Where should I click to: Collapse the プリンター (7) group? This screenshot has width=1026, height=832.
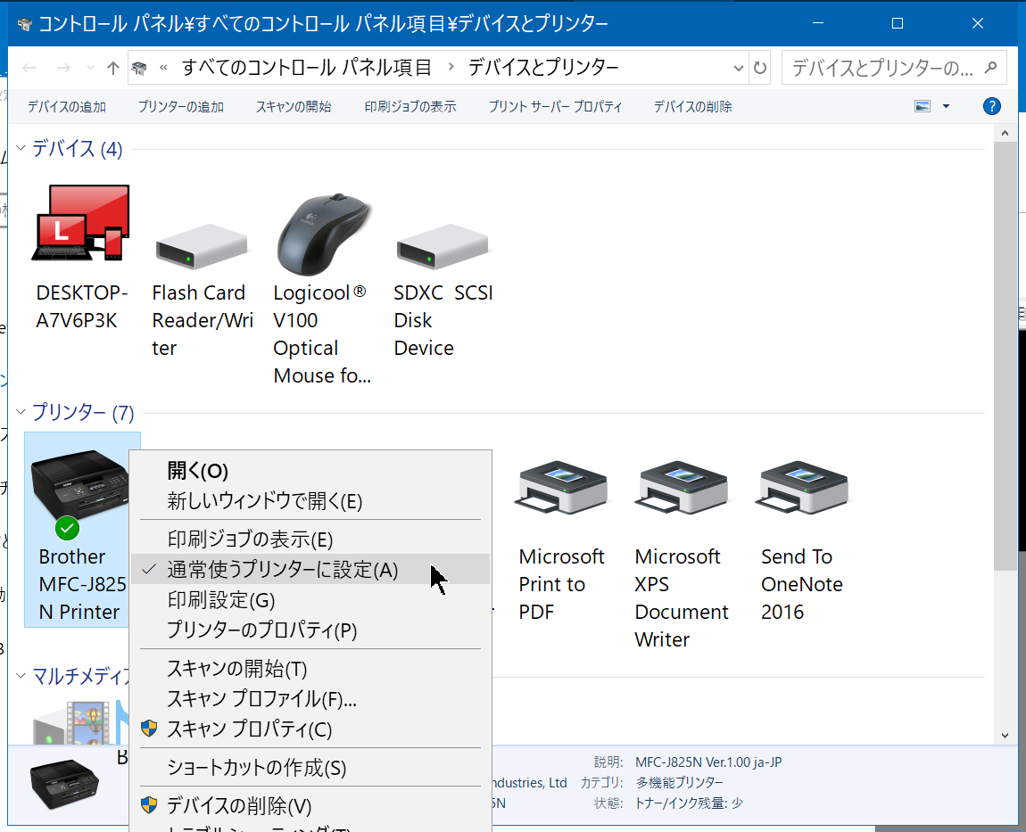21,411
